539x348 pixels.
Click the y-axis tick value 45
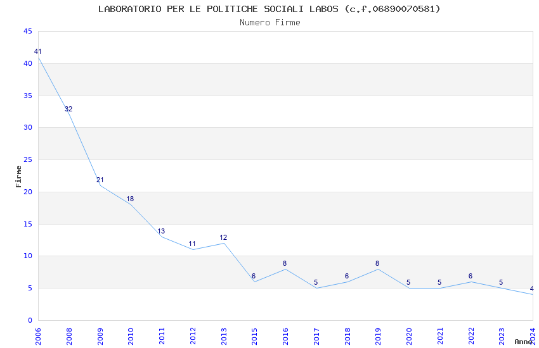click(28, 31)
